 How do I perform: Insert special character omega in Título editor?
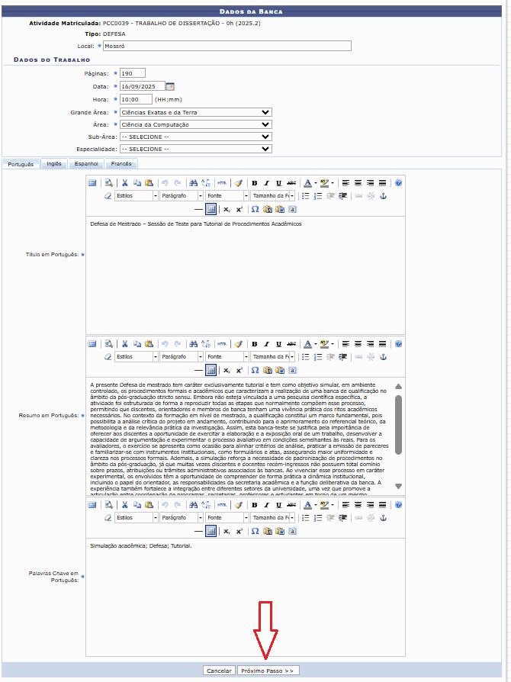(255, 209)
